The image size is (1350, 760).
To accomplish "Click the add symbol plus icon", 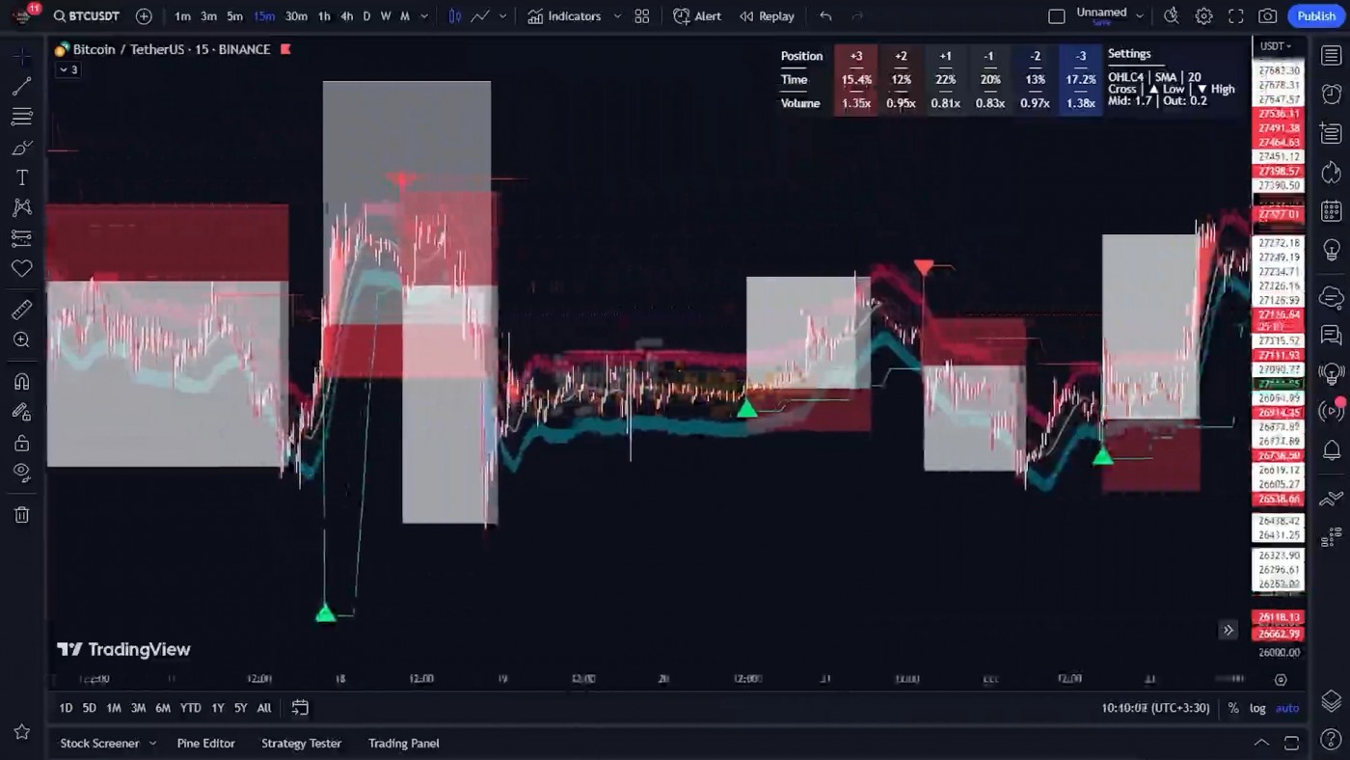I will click(144, 16).
